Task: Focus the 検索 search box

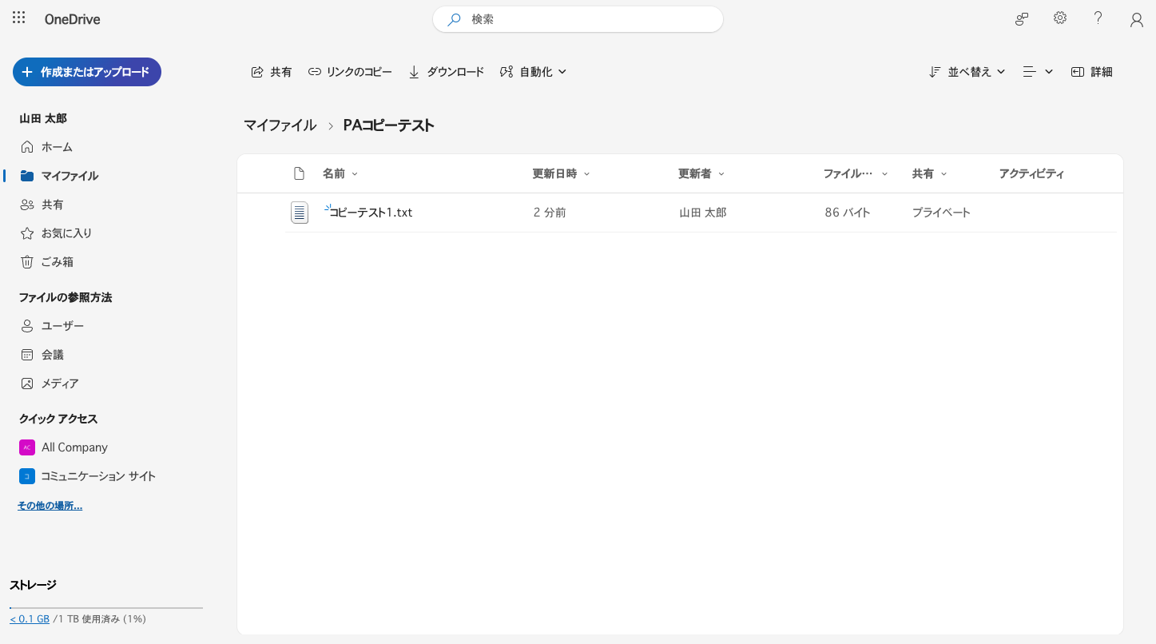Action: click(x=578, y=19)
